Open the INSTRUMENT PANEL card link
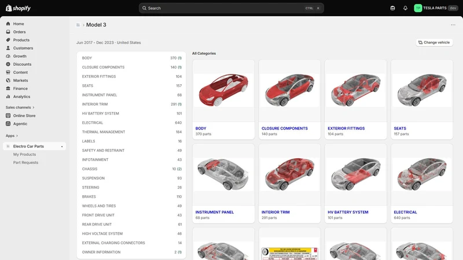Image resolution: width=463 pixels, height=260 pixels. (214, 212)
